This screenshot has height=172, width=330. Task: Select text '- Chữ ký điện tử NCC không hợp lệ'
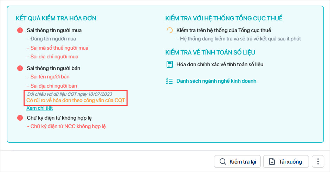[x=66, y=126]
